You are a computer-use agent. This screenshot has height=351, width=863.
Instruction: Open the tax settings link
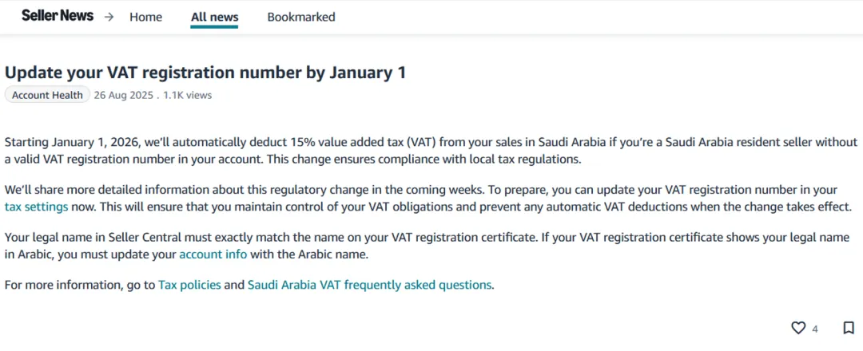tap(34, 207)
